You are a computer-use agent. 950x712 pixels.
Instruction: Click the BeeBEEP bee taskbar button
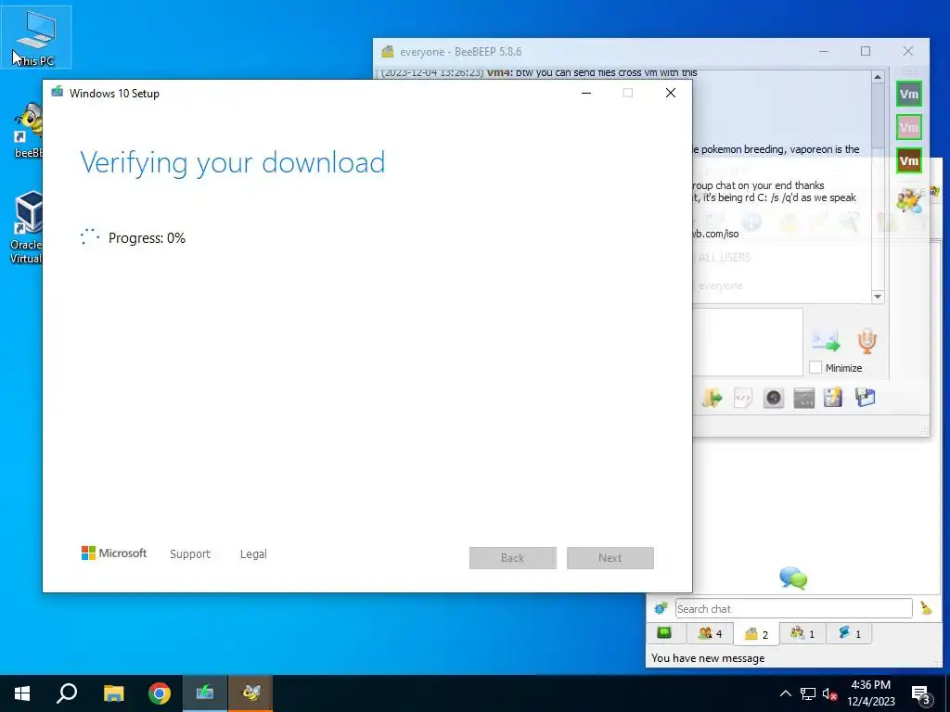coord(250,693)
